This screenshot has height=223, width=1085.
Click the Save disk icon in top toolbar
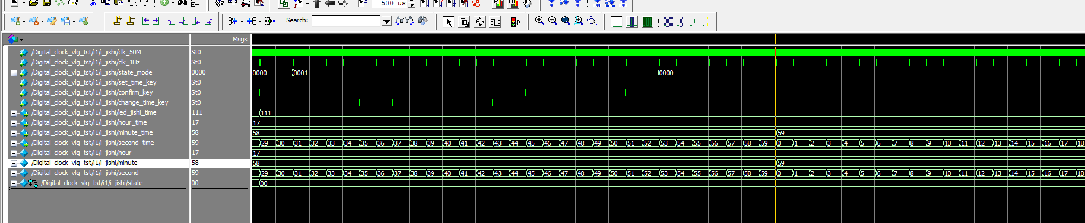pos(46,3)
